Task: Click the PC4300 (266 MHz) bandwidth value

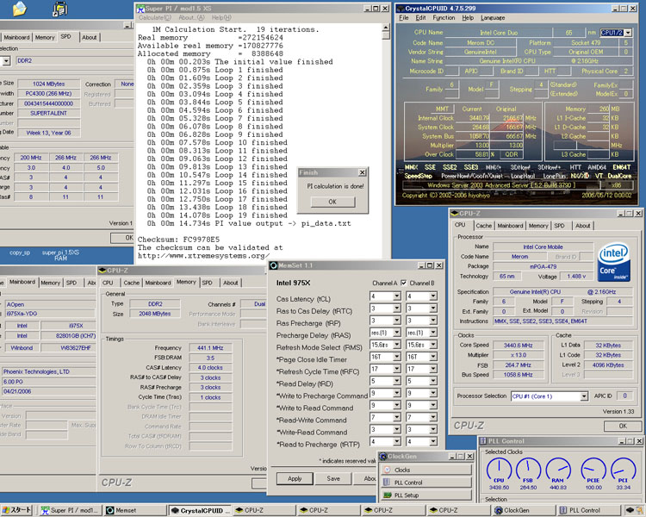Action: (x=48, y=94)
